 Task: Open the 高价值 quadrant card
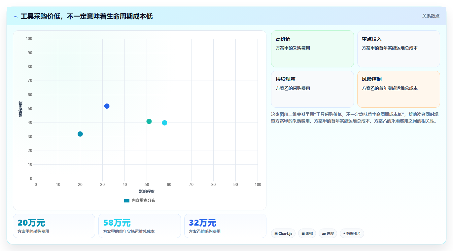(312, 49)
